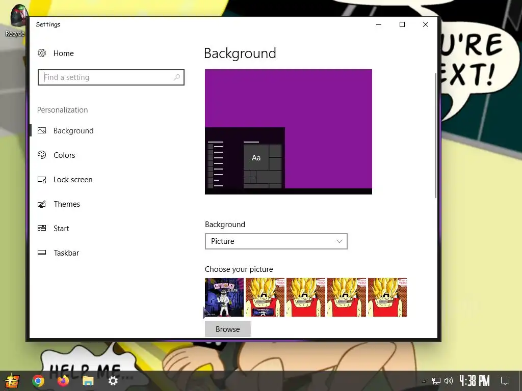Go to the Lock screen settings page
The width and height of the screenshot is (522, 391).
(73, 180)
